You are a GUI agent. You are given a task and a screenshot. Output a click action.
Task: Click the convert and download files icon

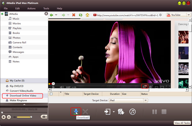click(x=121, y=112)
